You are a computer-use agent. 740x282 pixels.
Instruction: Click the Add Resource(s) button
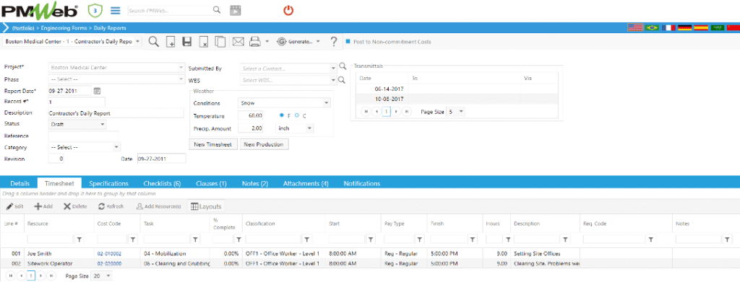(158, 206)
